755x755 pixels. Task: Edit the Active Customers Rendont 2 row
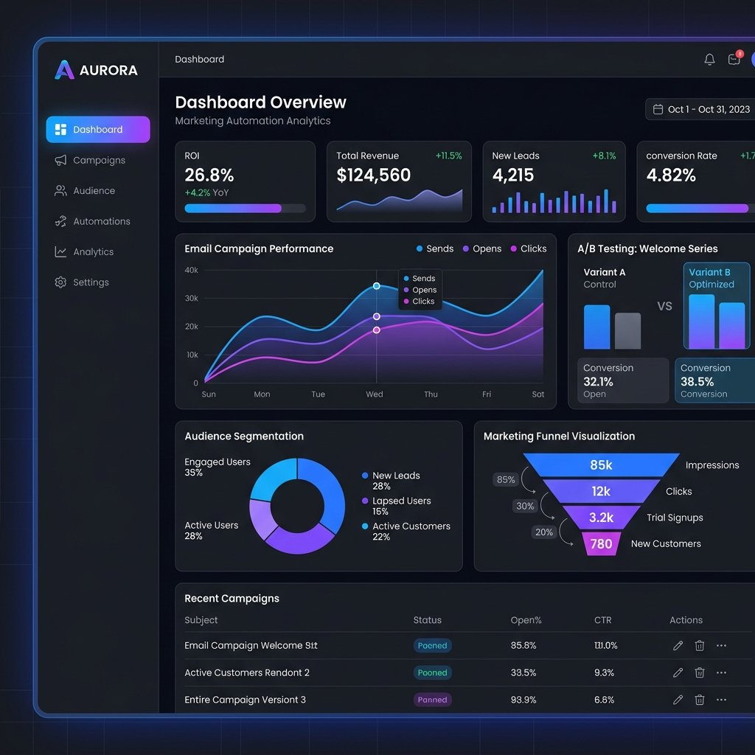(678, 672)
